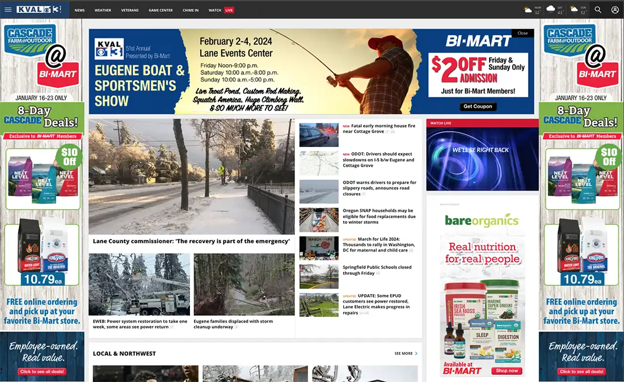The image size is (624, 382).
Task: Open the search magnifier icon
Action: [598, 10]
